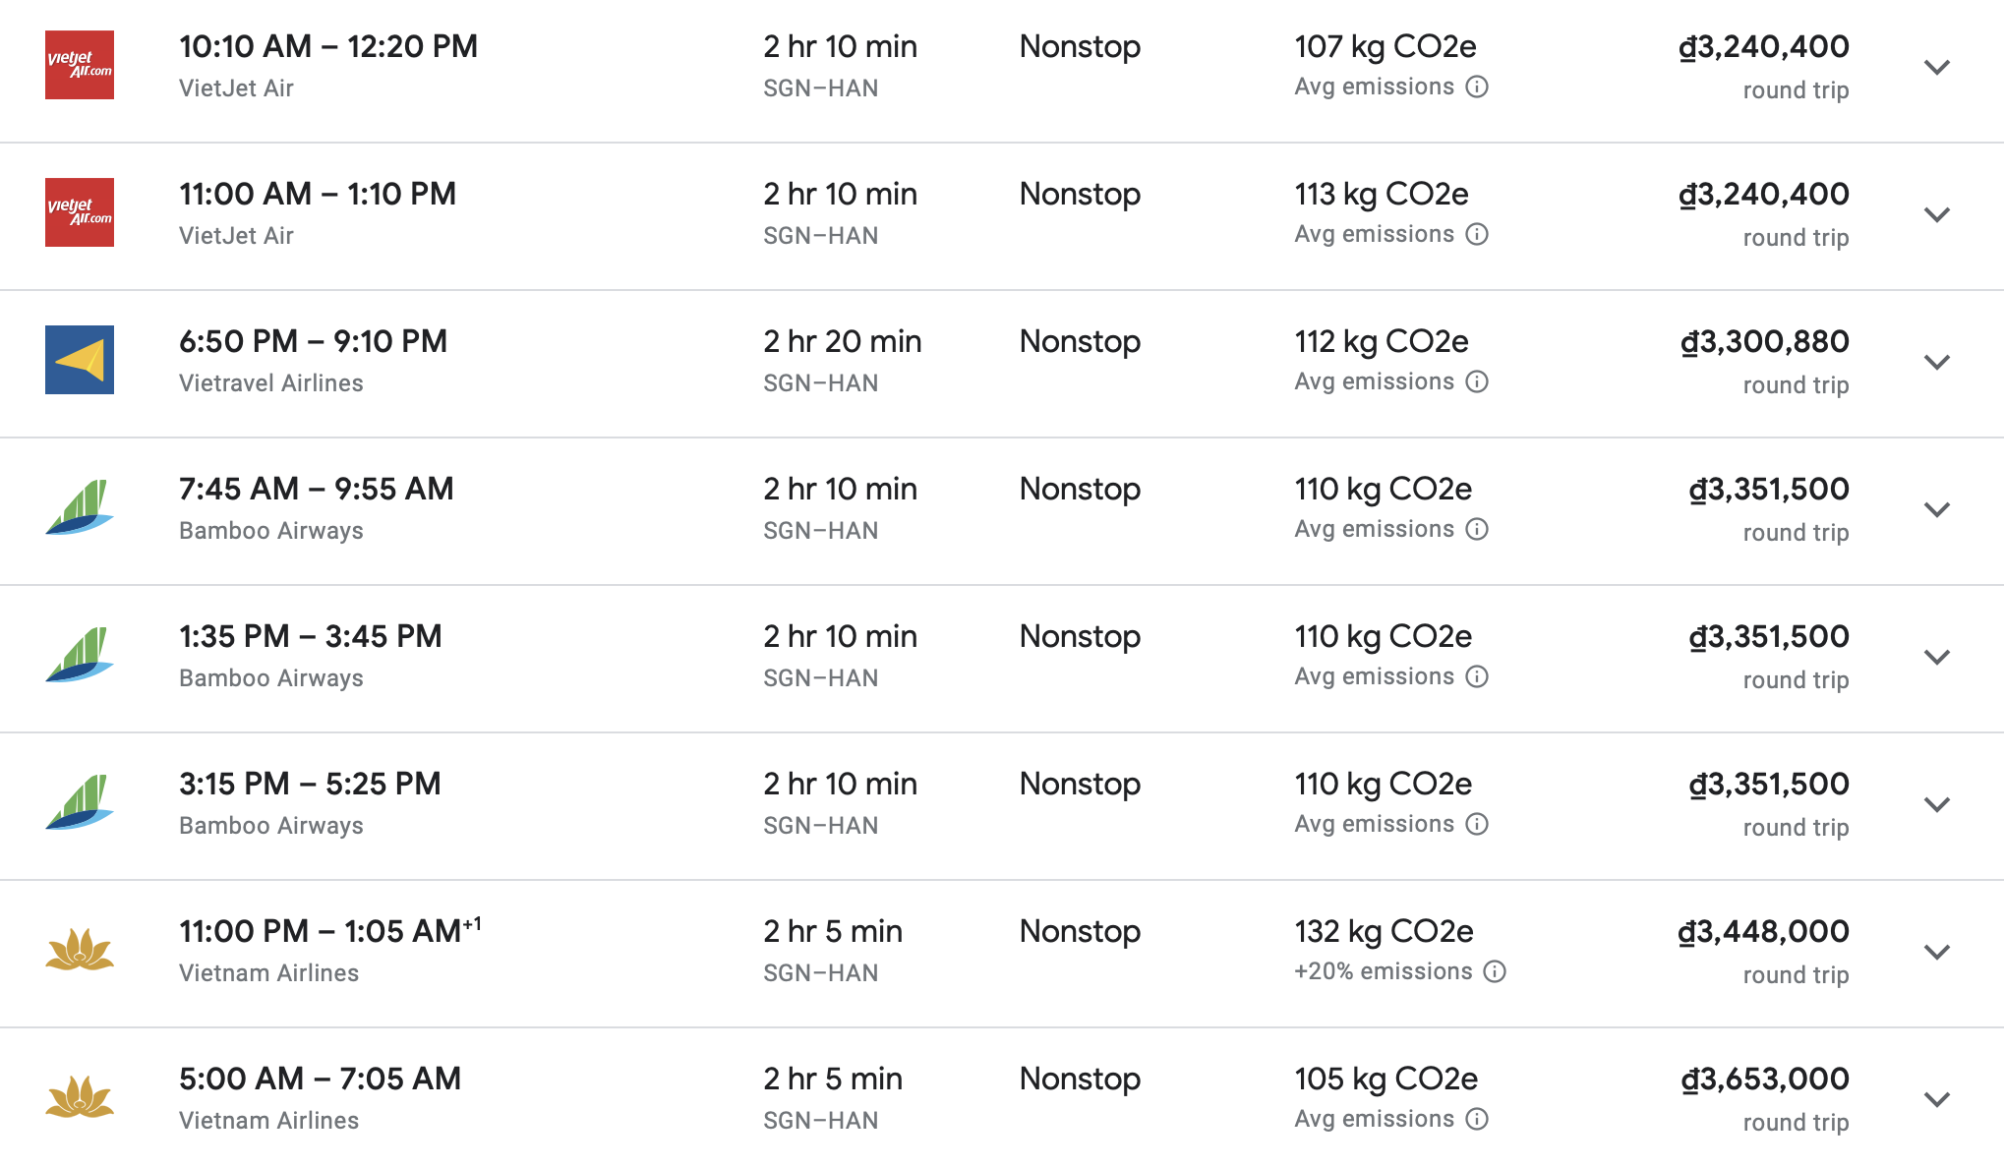
Task: Open emissions info icon for 107 kg flight
Action: pyautogui.click(x=1477, y=87)
